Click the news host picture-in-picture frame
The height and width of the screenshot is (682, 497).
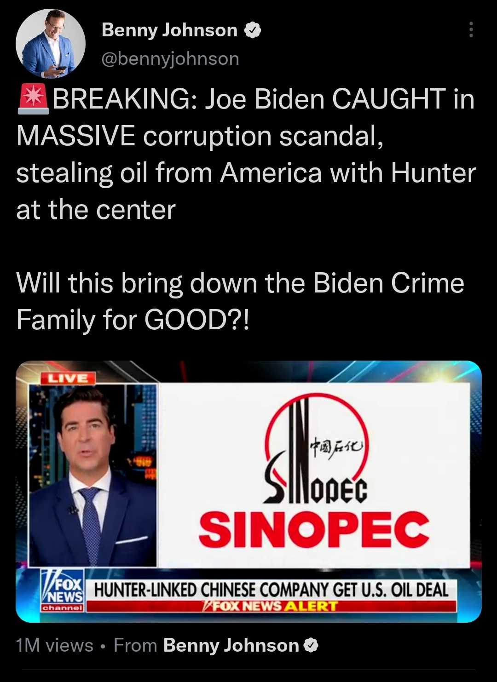[93, 475]
